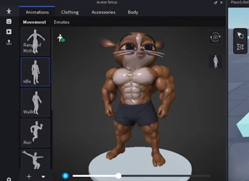
Task: Click the animation list scrollbar
Action: tap(52, 69)
